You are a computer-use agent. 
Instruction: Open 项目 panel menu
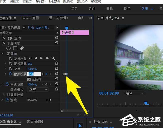(20, 122)
